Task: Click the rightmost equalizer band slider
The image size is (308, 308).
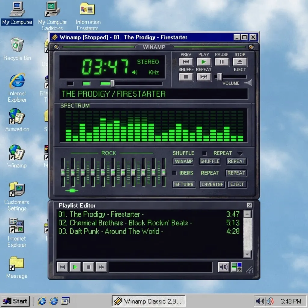Action: pos(163,172)
